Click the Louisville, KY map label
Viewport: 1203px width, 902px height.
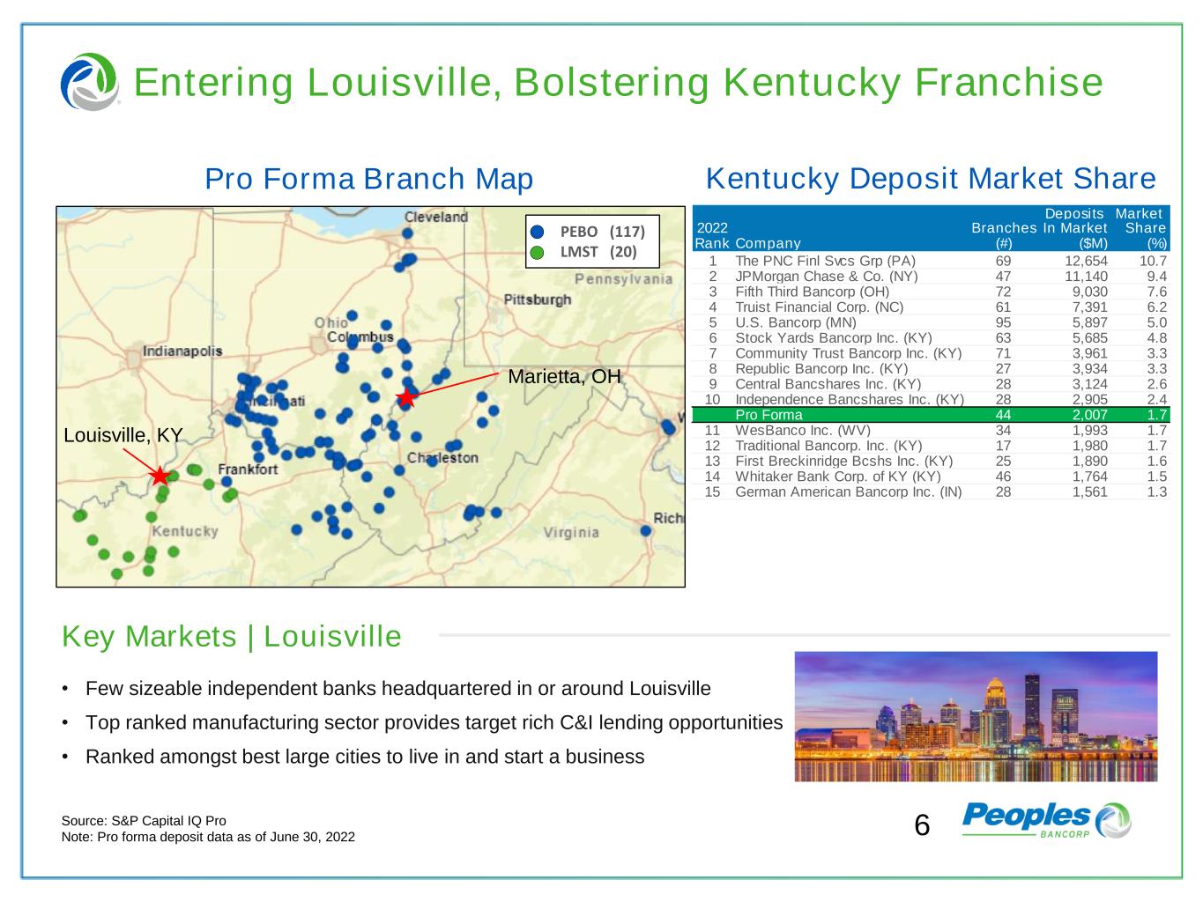(x=123, y=435)
